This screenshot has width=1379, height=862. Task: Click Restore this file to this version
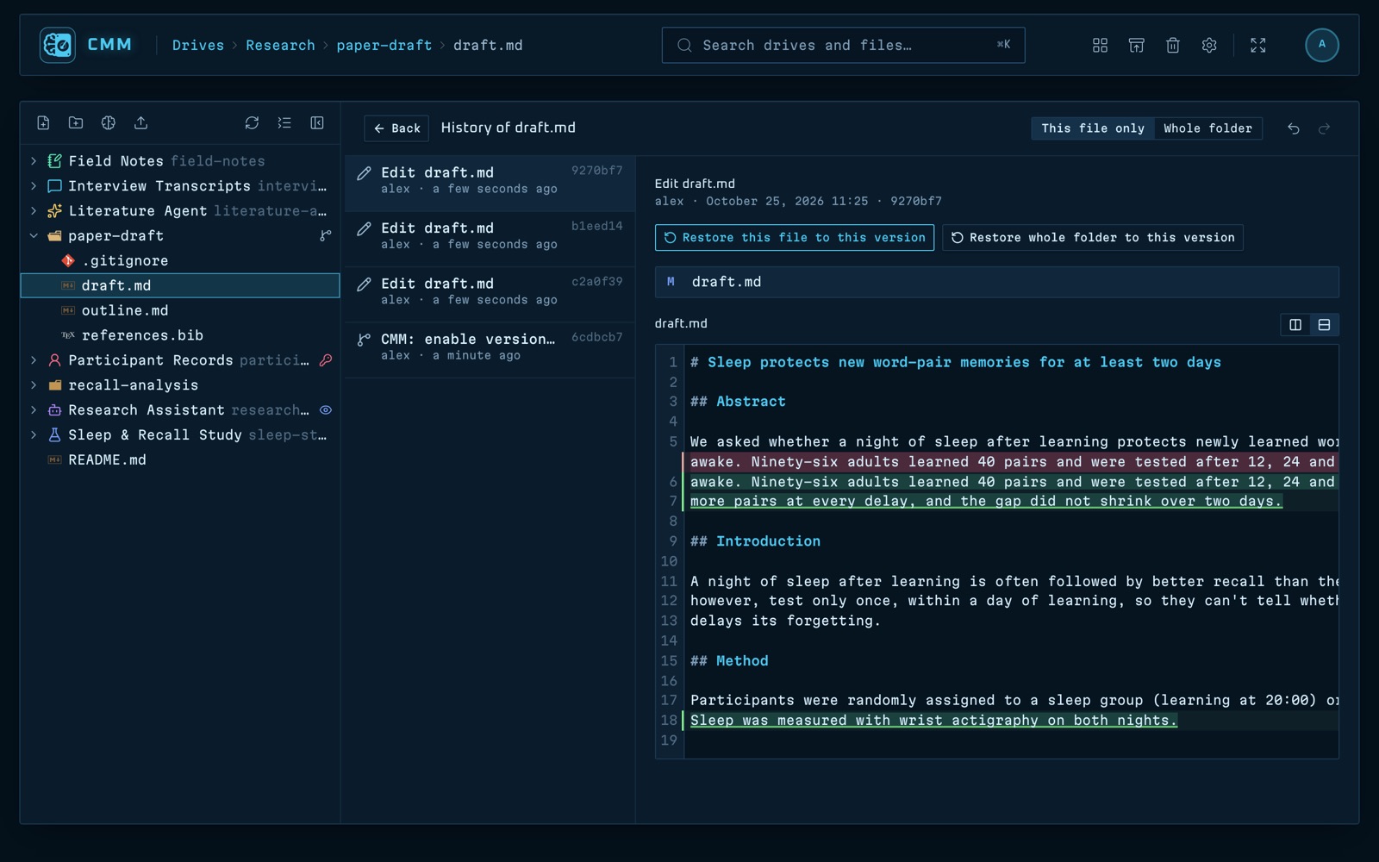[795, 238]
